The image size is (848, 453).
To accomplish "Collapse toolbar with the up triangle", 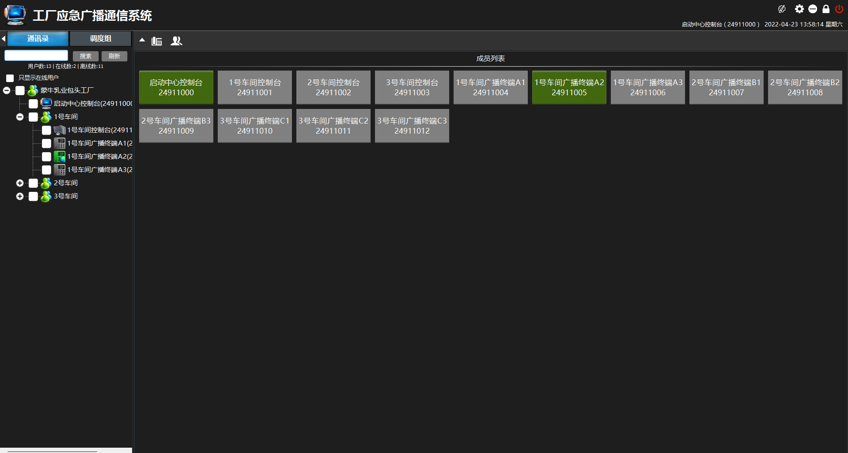I will click(x=142, y=40).
